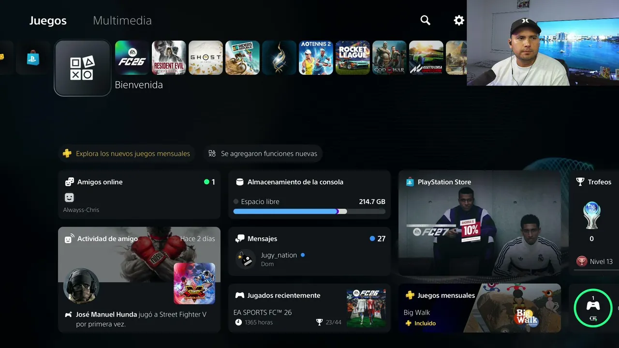The image size is (619, 348).
Task: Open the Mensajes card title
Action: 262,239
